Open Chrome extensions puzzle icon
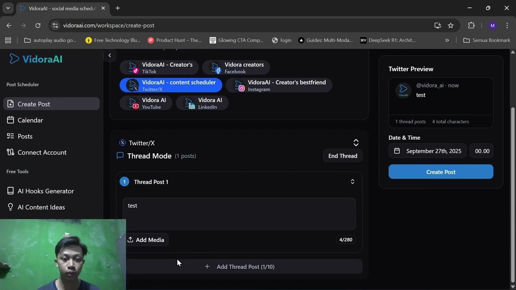 (x=471, y=25)
